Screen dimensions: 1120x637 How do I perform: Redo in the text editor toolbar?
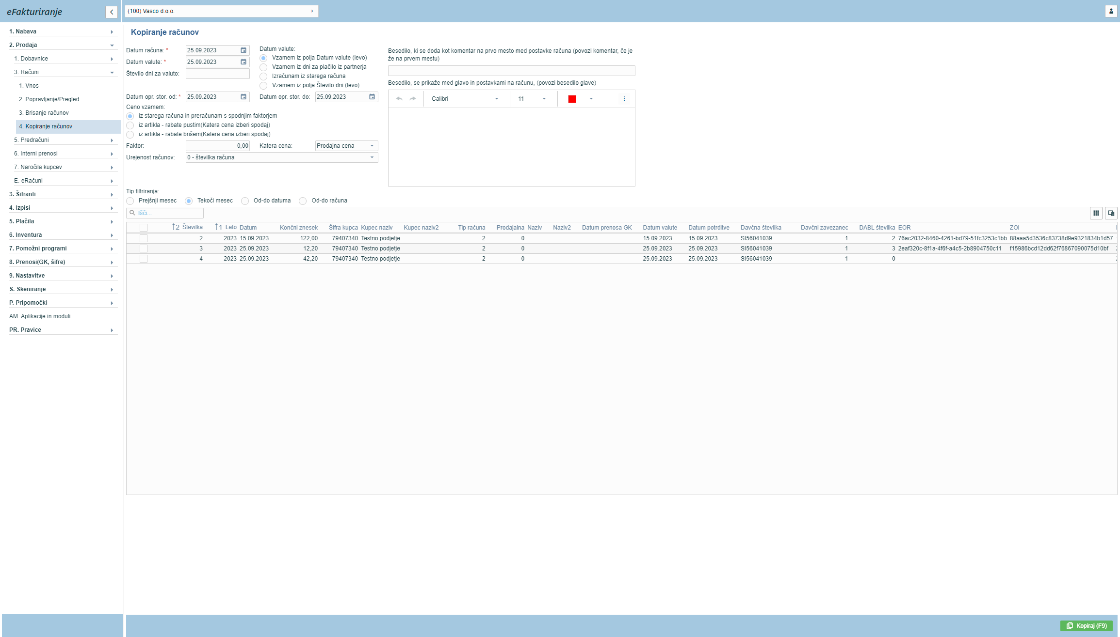point(413,99)
